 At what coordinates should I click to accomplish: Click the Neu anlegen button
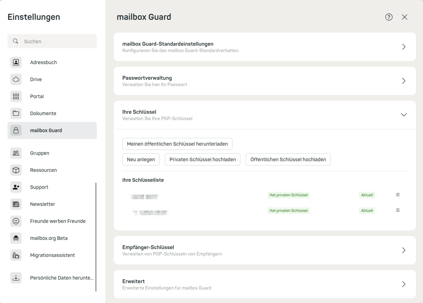141,159
